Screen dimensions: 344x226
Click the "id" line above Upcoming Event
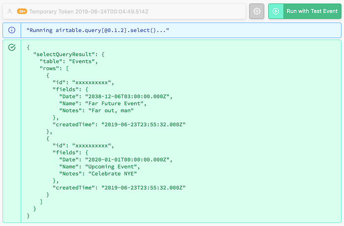point(83,145)
